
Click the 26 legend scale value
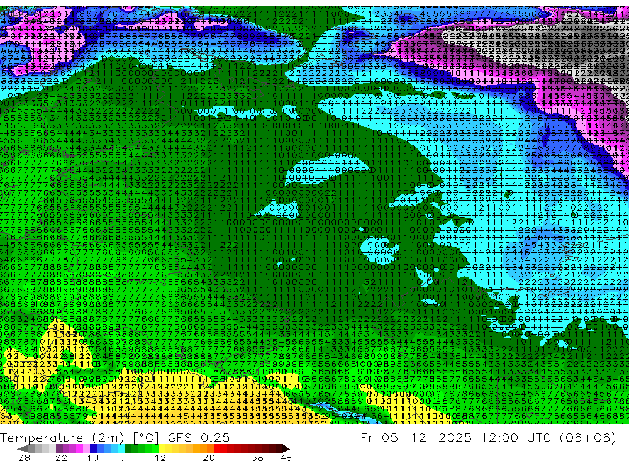pyautogui.click(x=209, y=457)
